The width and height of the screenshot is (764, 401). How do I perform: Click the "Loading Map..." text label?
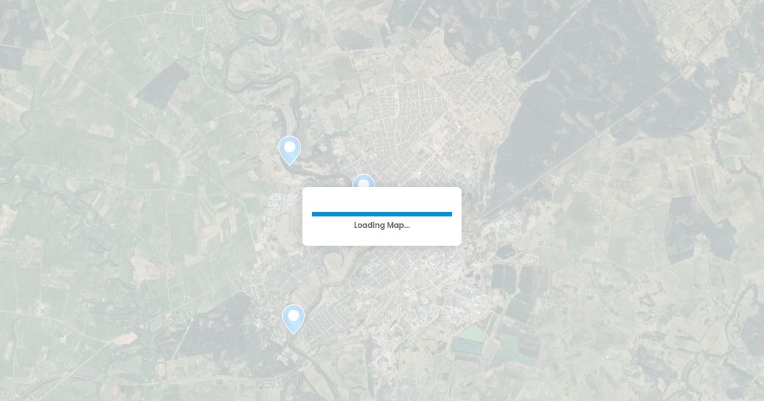[382, 225]
